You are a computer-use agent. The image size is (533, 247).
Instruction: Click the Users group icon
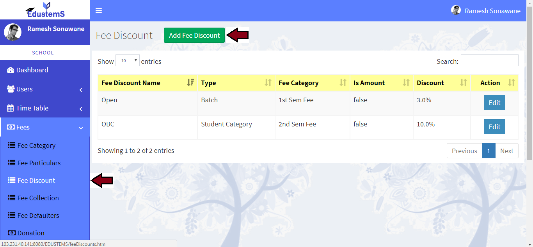(x=11, y=89)
